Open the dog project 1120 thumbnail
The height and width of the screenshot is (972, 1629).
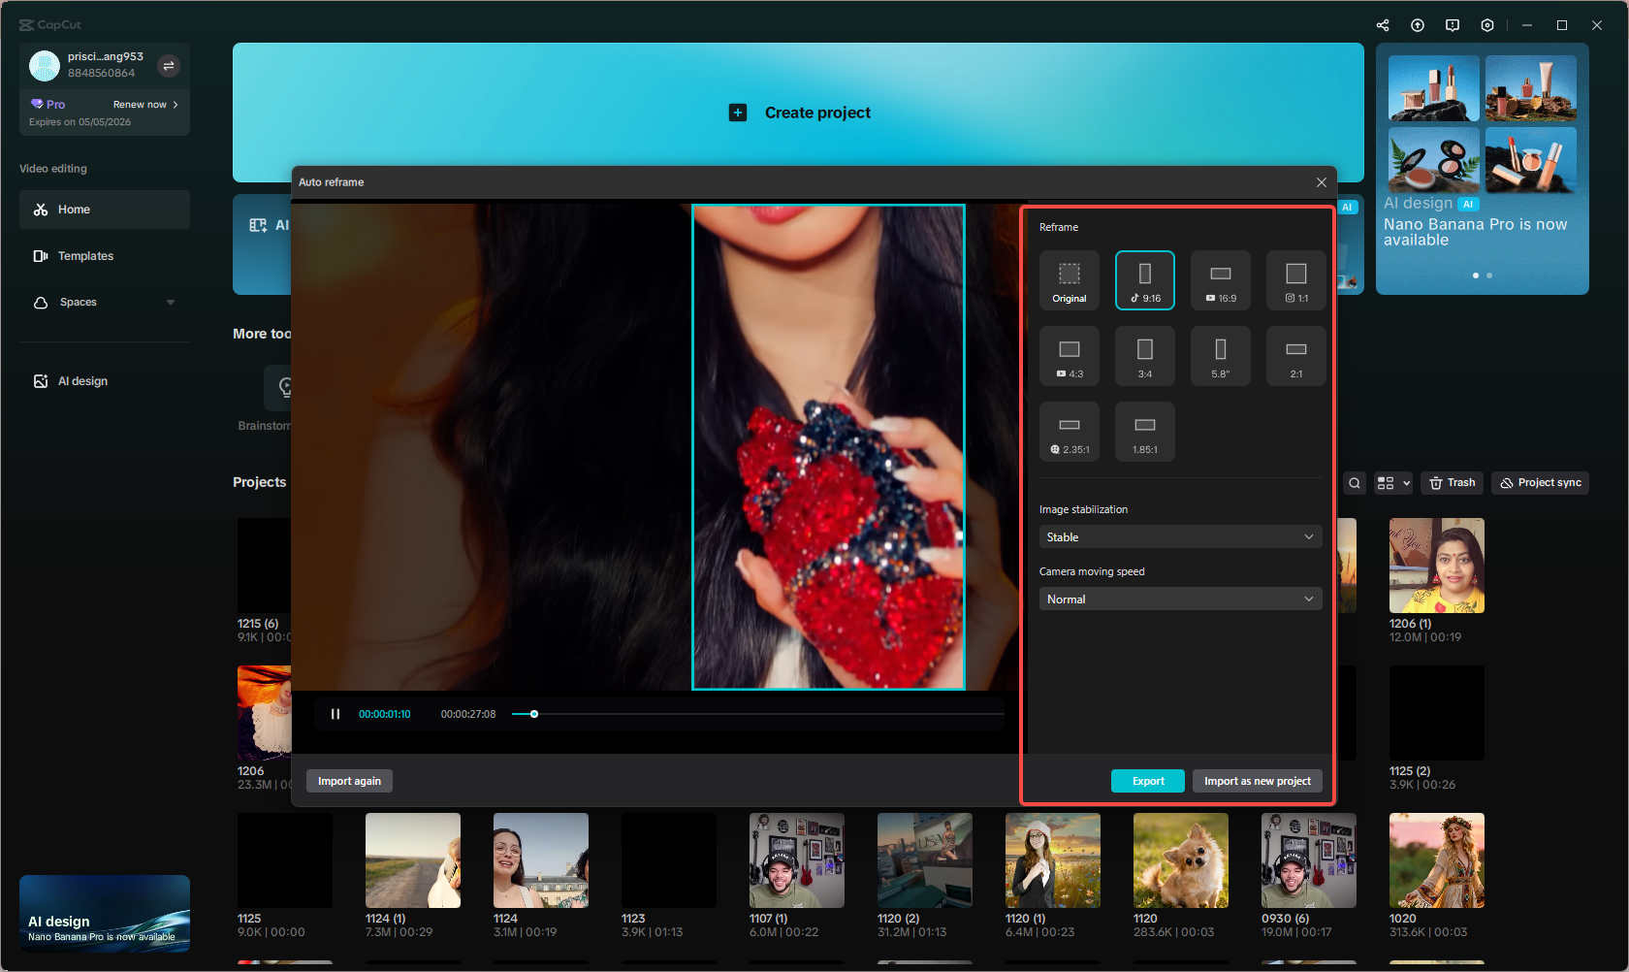pos(1181,860)
